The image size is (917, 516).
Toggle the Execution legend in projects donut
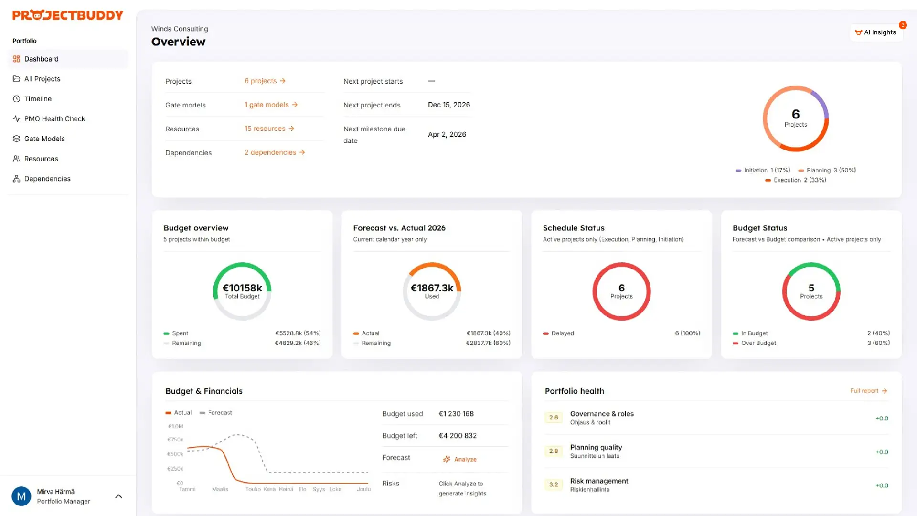click(787, 180)
